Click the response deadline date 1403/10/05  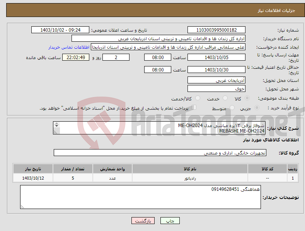216,57
